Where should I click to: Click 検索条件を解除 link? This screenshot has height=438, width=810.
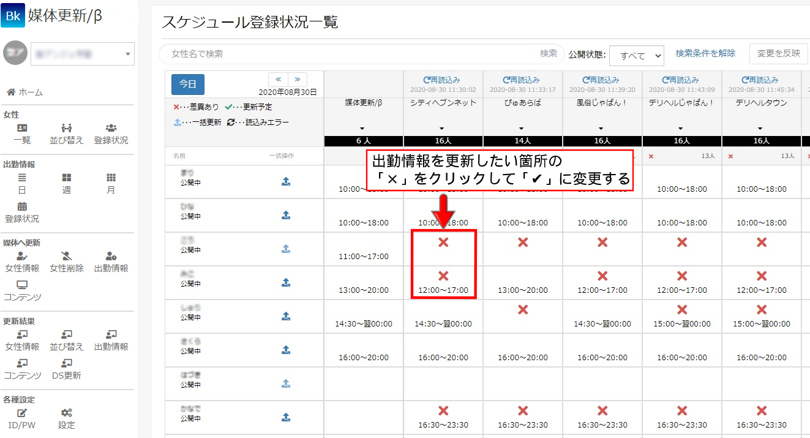tap(705, 53)
